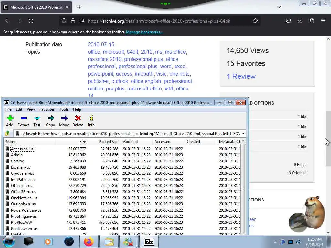Click the tracking protection shield icon
The height and width of the screenshot is (248, 331).
point(64,21)
